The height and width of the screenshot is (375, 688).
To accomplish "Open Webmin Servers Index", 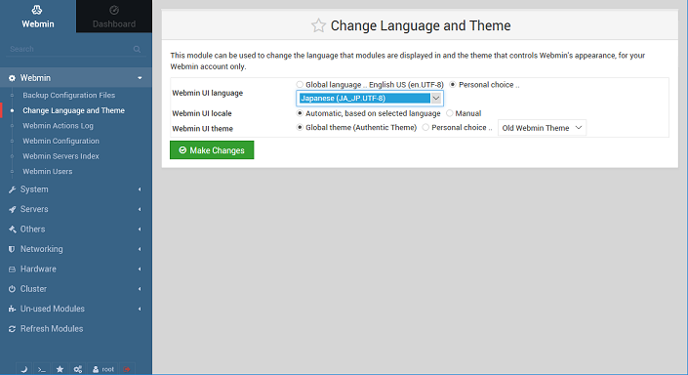I will click(61, 156).
